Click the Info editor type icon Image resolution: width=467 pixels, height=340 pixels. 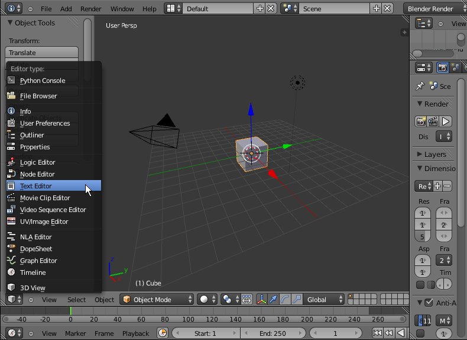(14, 8)
